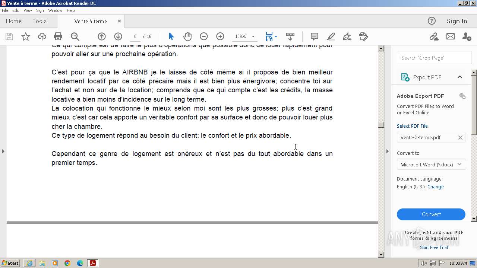Activate the hand pan tool
This screenshot has width=477, height=268.
[x=187, y=36]
